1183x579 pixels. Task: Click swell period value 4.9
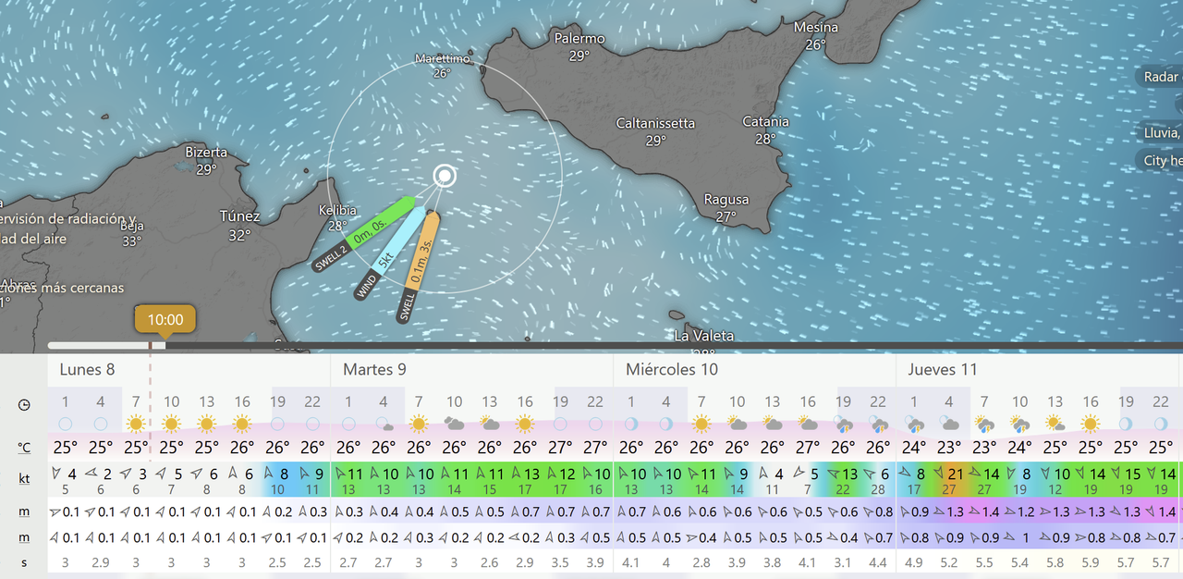[x=914, y=562]
